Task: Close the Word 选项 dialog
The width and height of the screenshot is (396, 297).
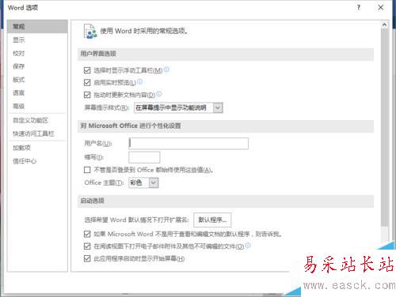Action: 381,8
